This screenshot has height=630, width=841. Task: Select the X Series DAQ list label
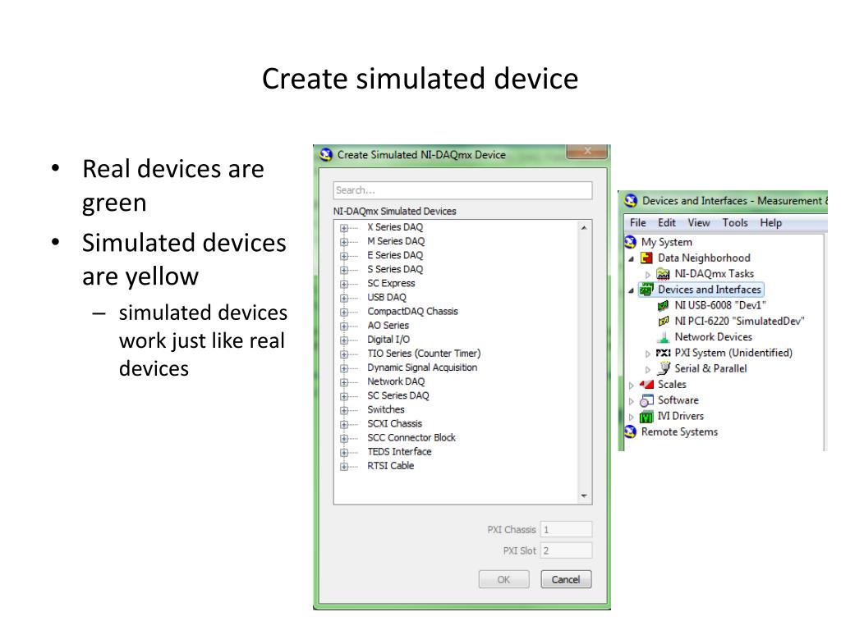(x=395, y=228)
